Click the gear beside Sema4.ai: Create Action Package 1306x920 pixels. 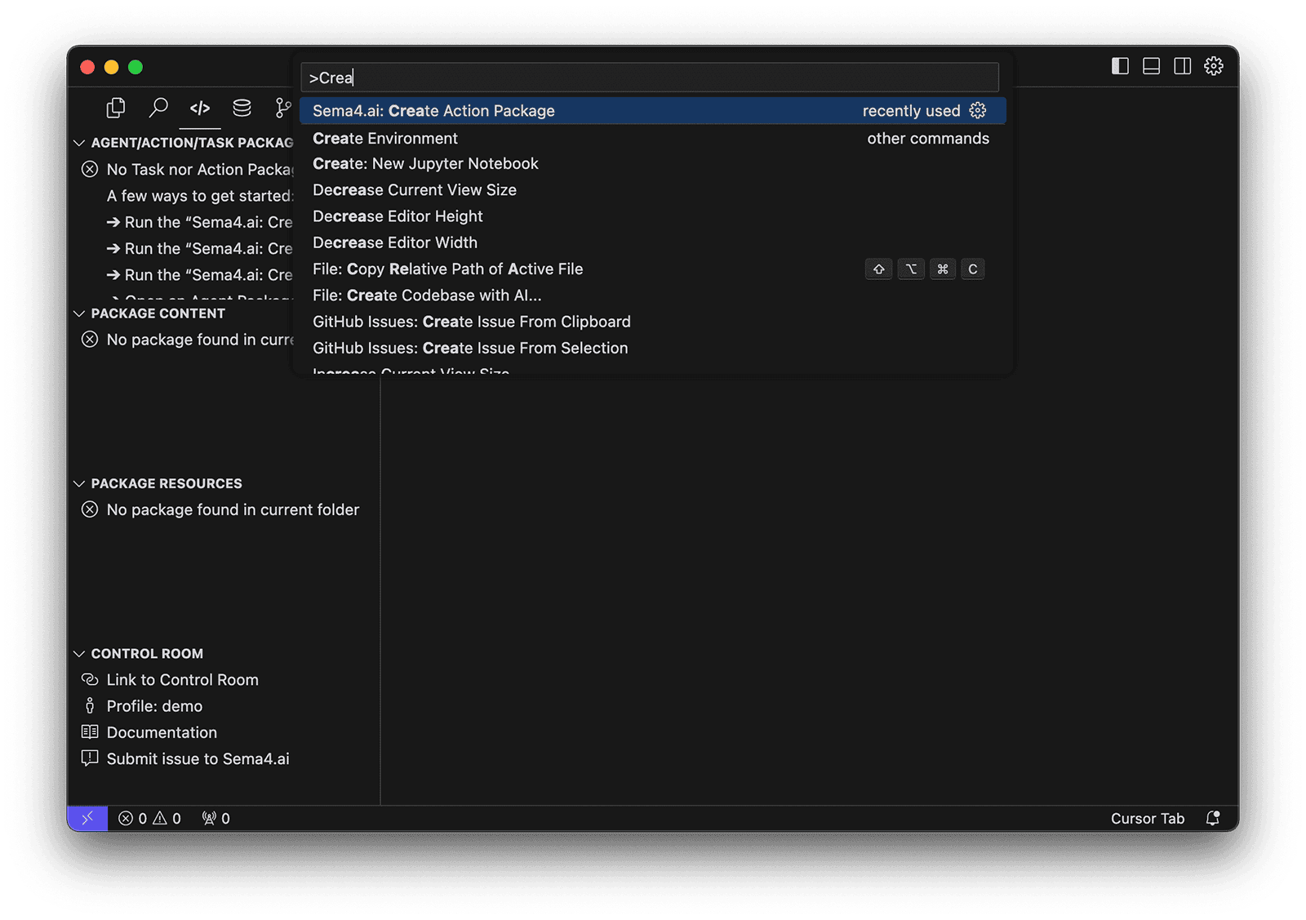point(977,110)
